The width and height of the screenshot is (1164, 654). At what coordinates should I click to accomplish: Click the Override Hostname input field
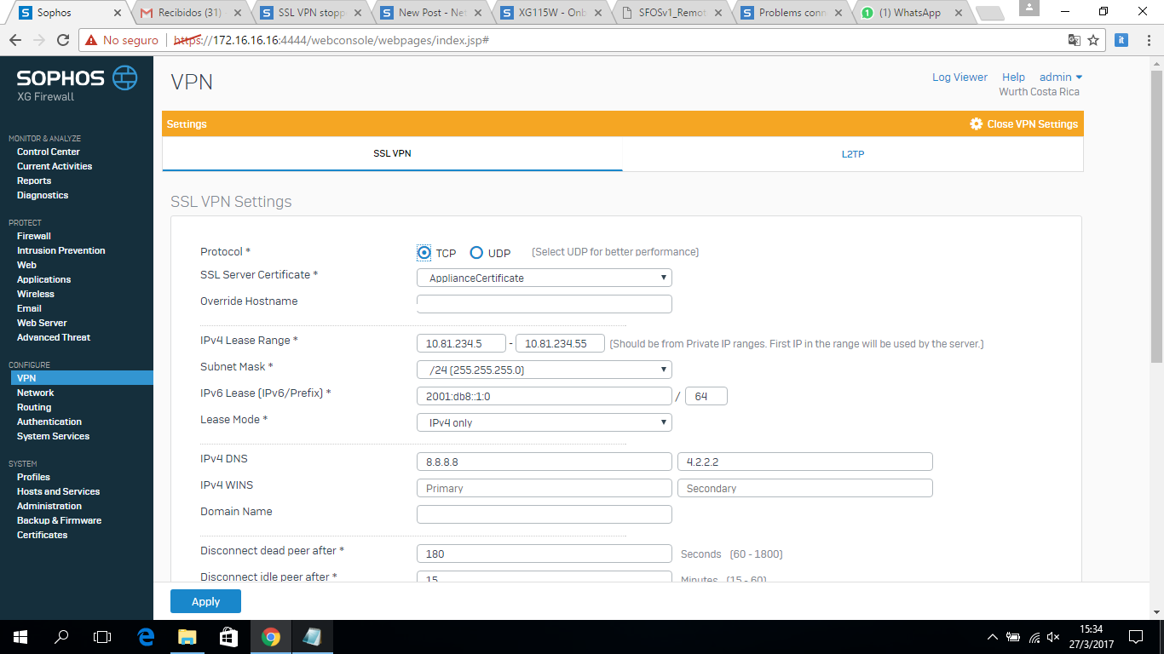545,304
